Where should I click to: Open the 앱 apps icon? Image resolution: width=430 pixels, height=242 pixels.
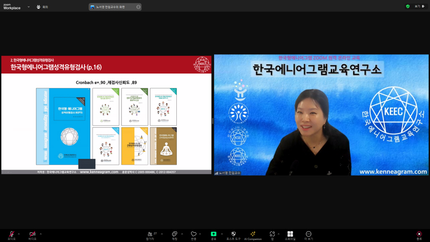tap(272, 234)
